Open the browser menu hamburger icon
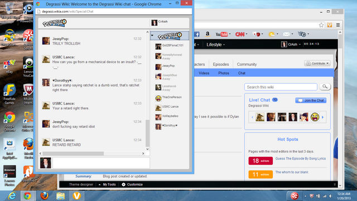The width and height of the screenshot is (357, 201). [x=338, y=25]
